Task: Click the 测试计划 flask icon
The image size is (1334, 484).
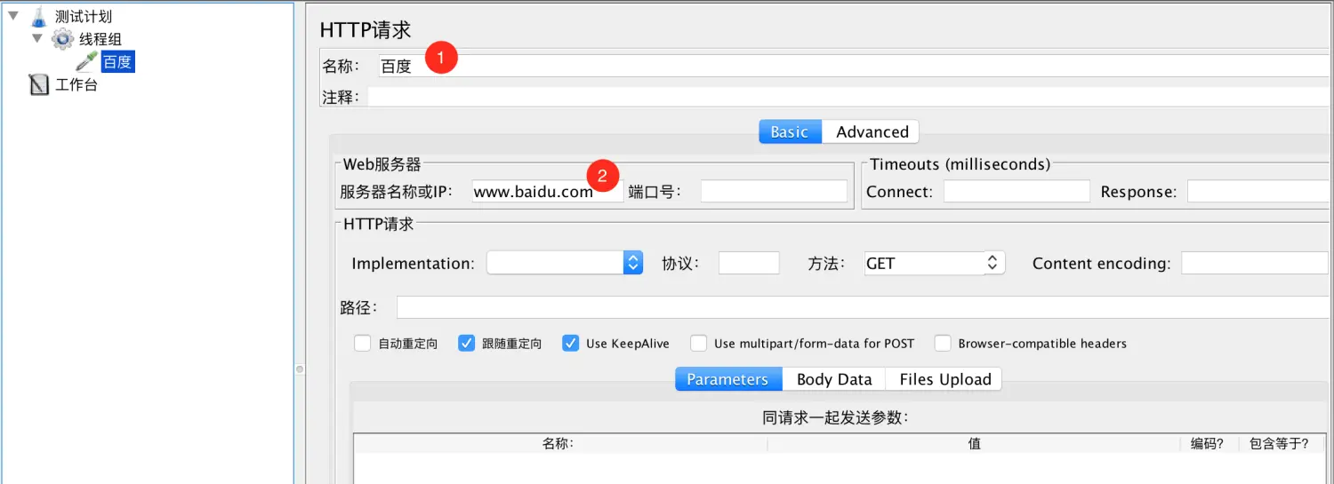Action: coord(38,16)
